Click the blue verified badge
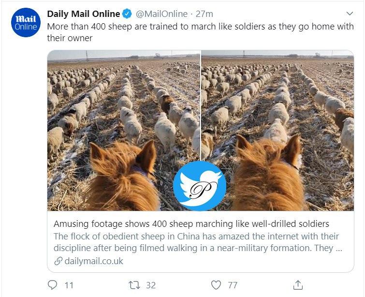Image resolution: width=365 pixels, height=297 pixels. (x=127, y=14)
